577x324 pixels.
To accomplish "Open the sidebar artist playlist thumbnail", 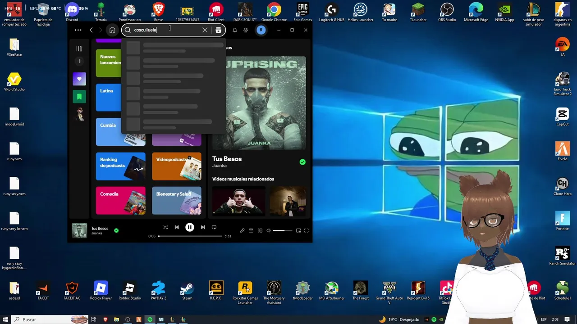I will 79,114.
